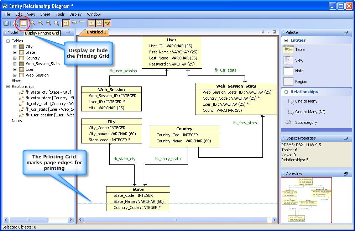Click the next tab arrow above canvas
Screen dimensions: 355x231
(x=268, y=32)
